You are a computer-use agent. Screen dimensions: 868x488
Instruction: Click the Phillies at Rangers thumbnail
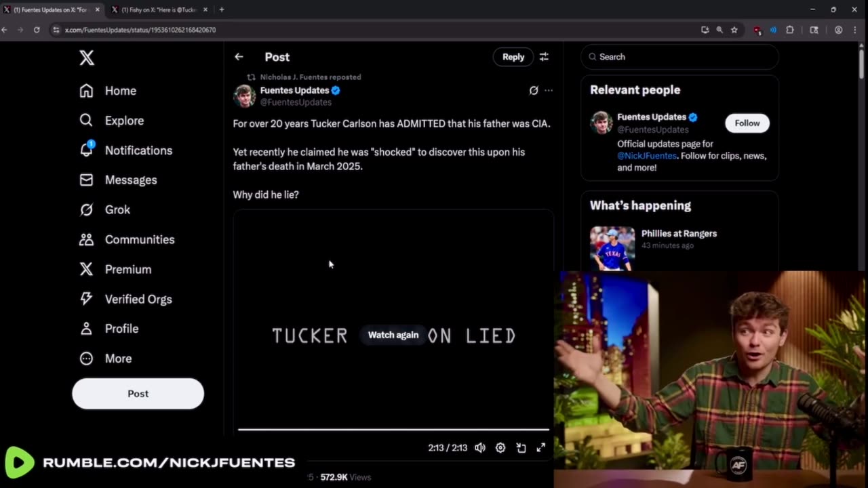(612, 248)
